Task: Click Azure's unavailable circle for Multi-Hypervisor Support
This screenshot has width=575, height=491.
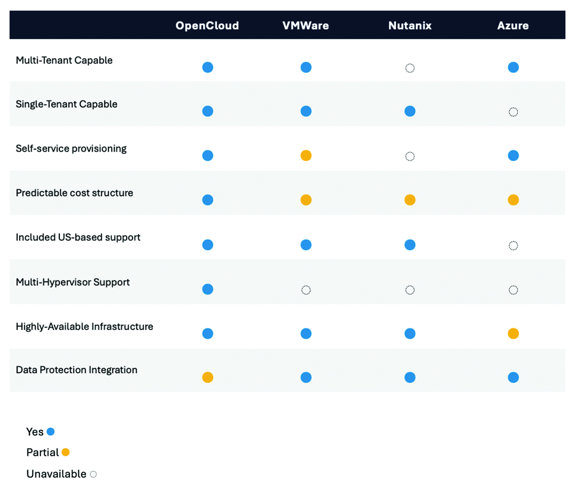Action: coord(513,290)
